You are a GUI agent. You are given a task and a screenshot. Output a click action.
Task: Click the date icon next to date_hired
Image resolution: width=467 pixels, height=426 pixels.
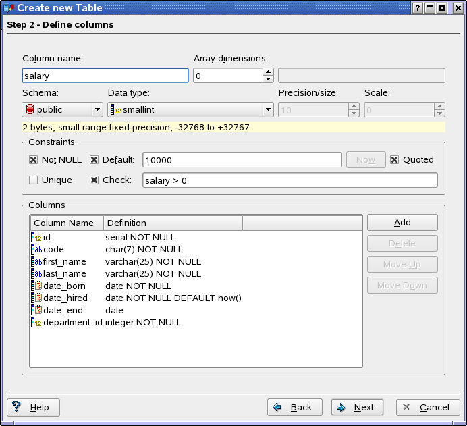click(36, 298)
